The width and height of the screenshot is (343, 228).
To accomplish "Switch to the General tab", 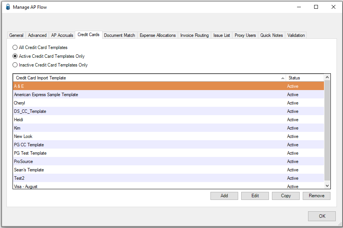I will tap(16, 35).
